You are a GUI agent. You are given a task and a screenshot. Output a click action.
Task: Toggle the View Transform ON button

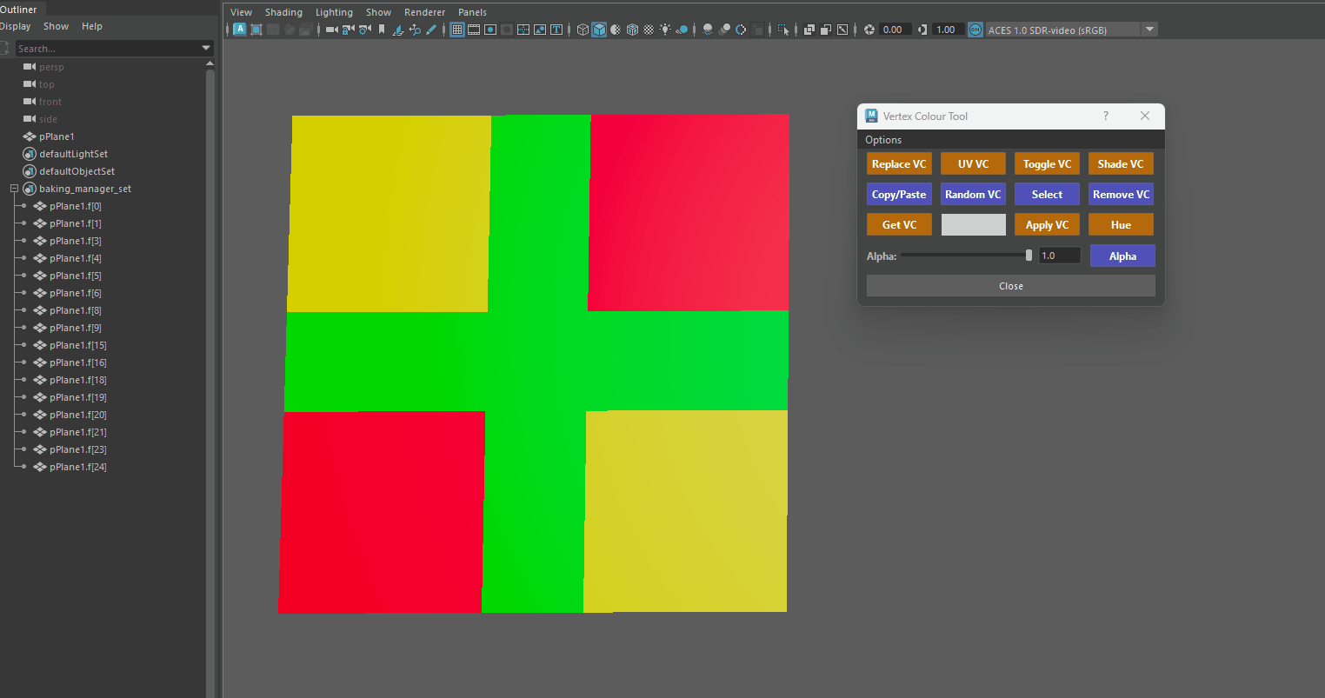tap(975, 30)
